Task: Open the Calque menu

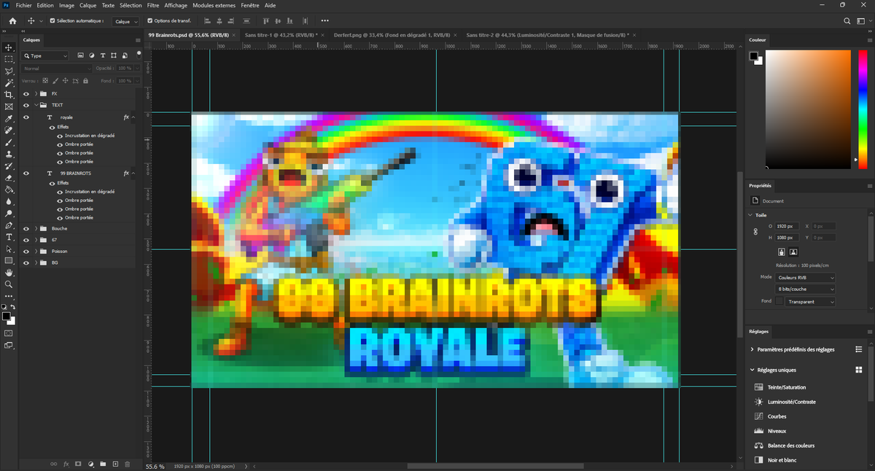Action: click(x=87, y=5)
